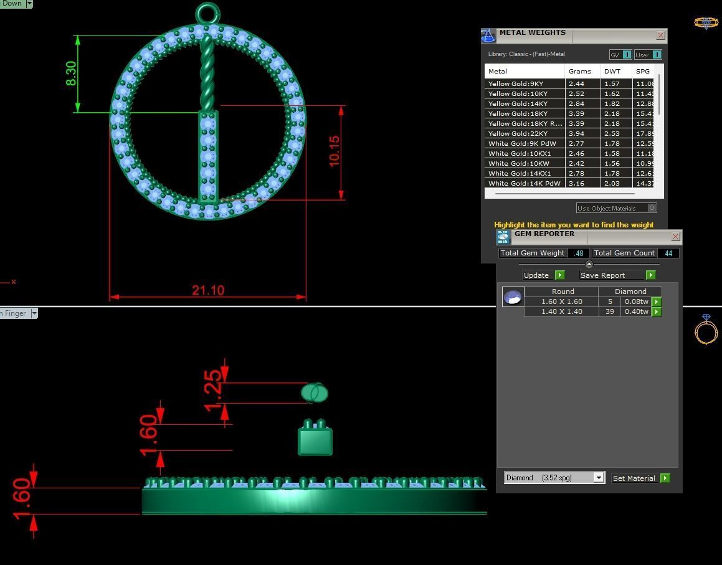The image size is (722, 565).
Task: Click the ring with gem icon
Action: click(x=706, y=330)
